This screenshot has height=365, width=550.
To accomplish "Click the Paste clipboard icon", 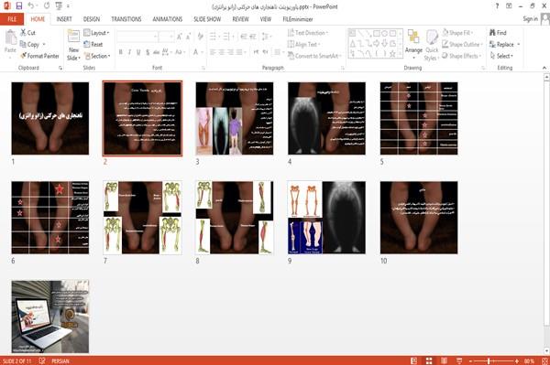I will [x=10, y=38].
